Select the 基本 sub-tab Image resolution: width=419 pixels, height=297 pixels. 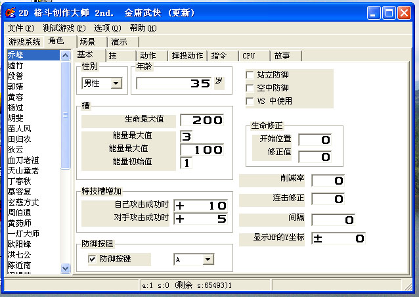pyautogui.click(x=89, y=55)
